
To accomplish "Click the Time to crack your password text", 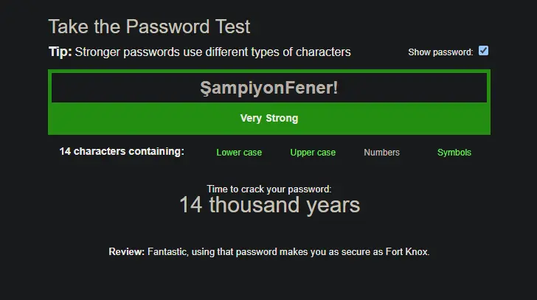I will [269, 189].
